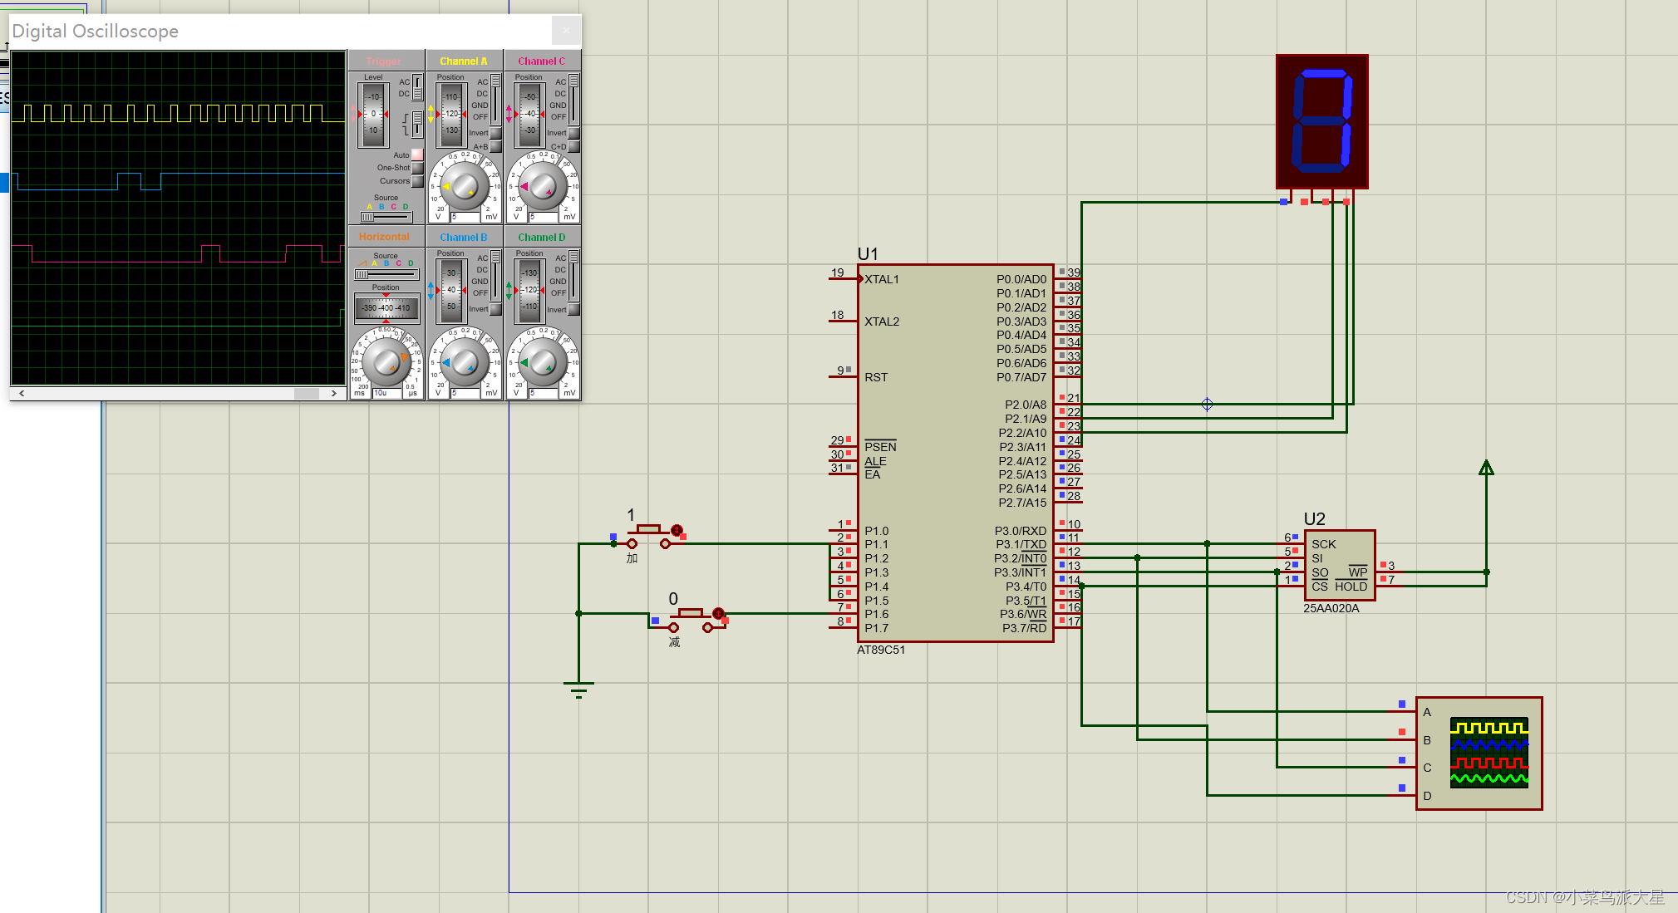
Task: Click the Horizontal timebase value field
Action: [387, 393]
